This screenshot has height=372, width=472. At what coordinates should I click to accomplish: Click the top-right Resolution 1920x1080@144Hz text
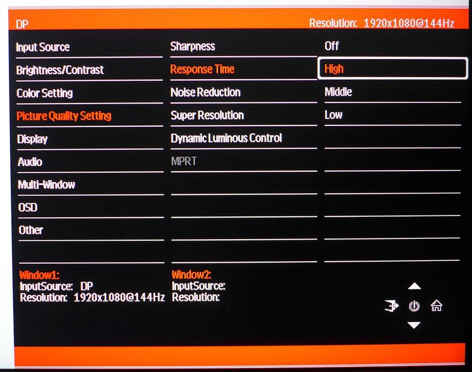coord(381,23)
